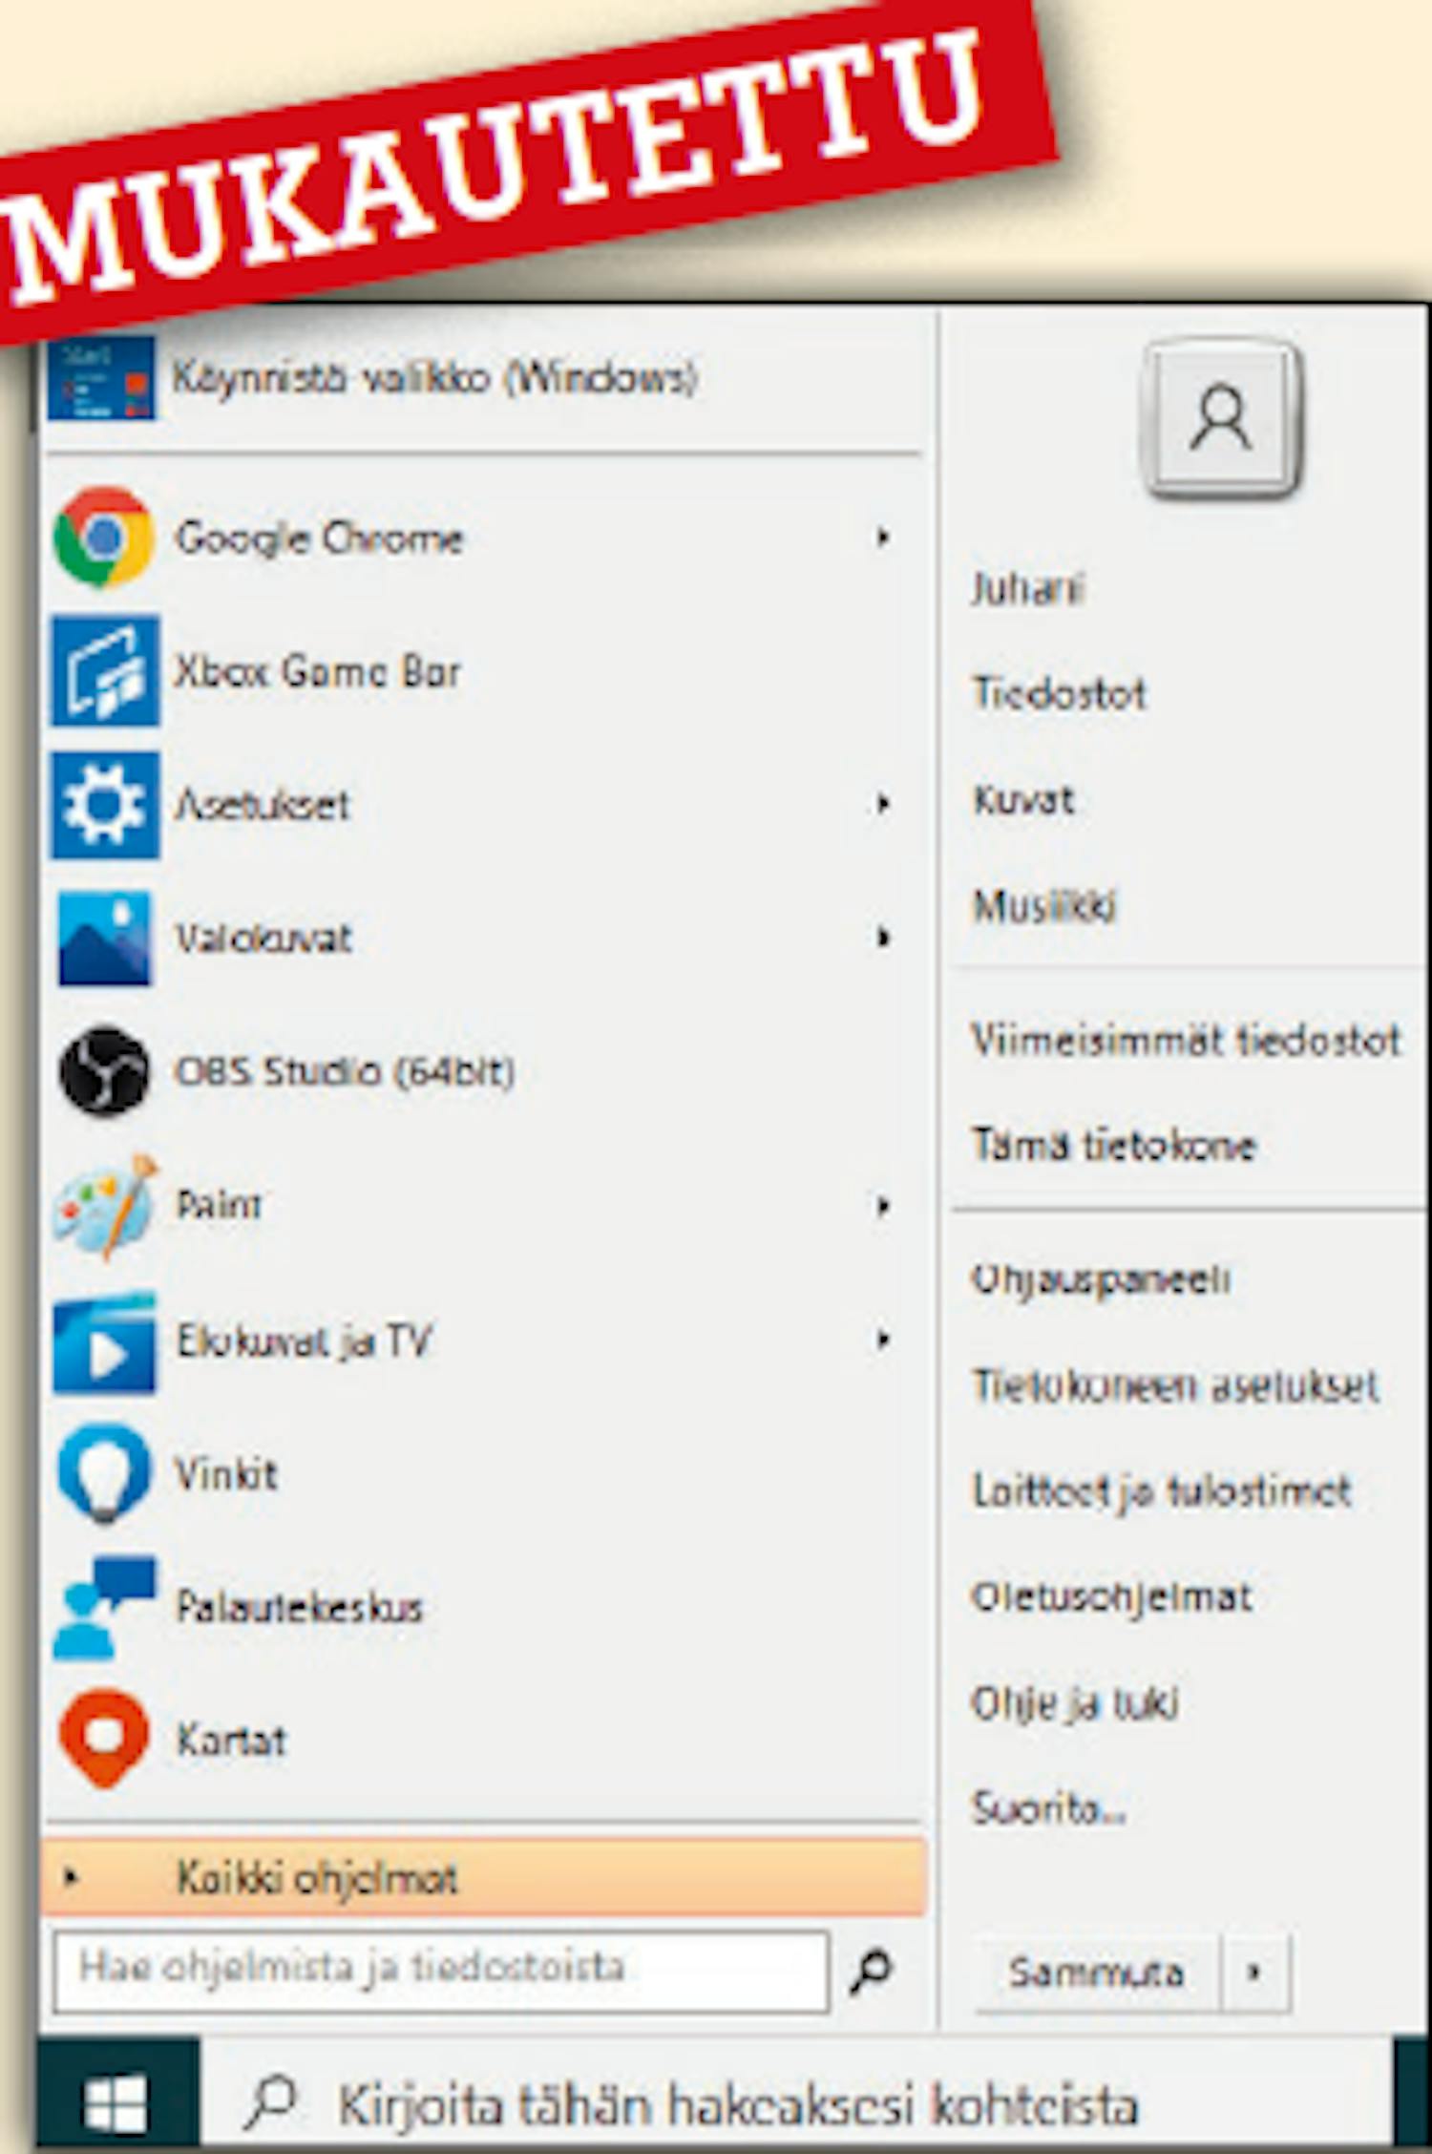Click the Sammuta shutdown button

(x=1098, y=1972)
